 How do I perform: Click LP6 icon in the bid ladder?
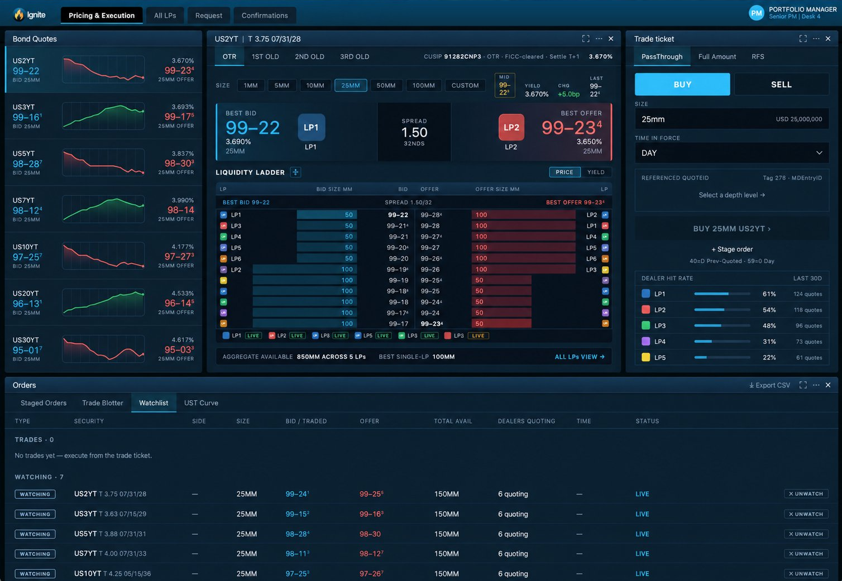(x=223, y=258)
